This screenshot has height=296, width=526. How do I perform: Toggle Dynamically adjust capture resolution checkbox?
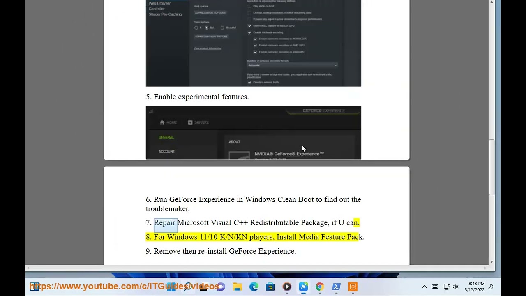point(249,19)
